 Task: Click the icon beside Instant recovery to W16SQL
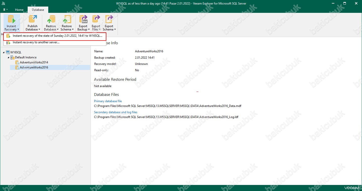(x=8, y=36)
